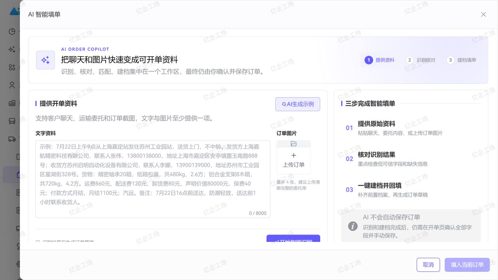Click the 提供开单资料 heading

[x=58, y=103]
